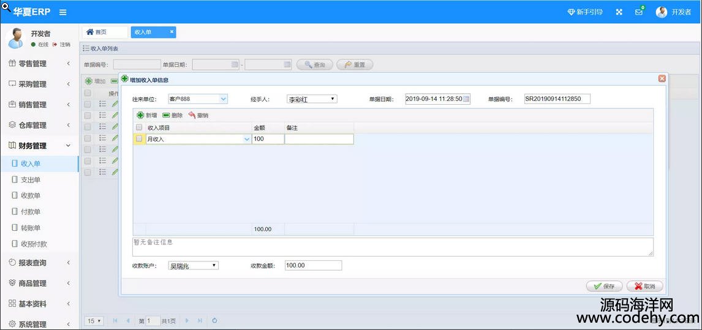Open the 收款账户 dropdown

point(193,266)
